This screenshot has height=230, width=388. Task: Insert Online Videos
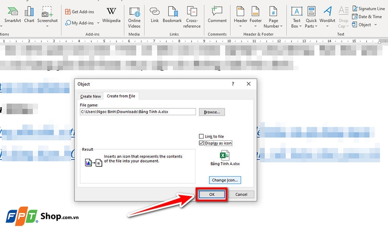(x=134, y=17)
